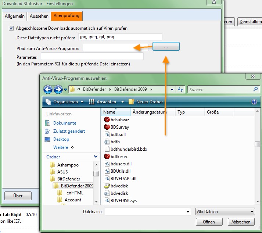Open the Ansichten dropdown arrow
The image size is (262, 233).
122,102
